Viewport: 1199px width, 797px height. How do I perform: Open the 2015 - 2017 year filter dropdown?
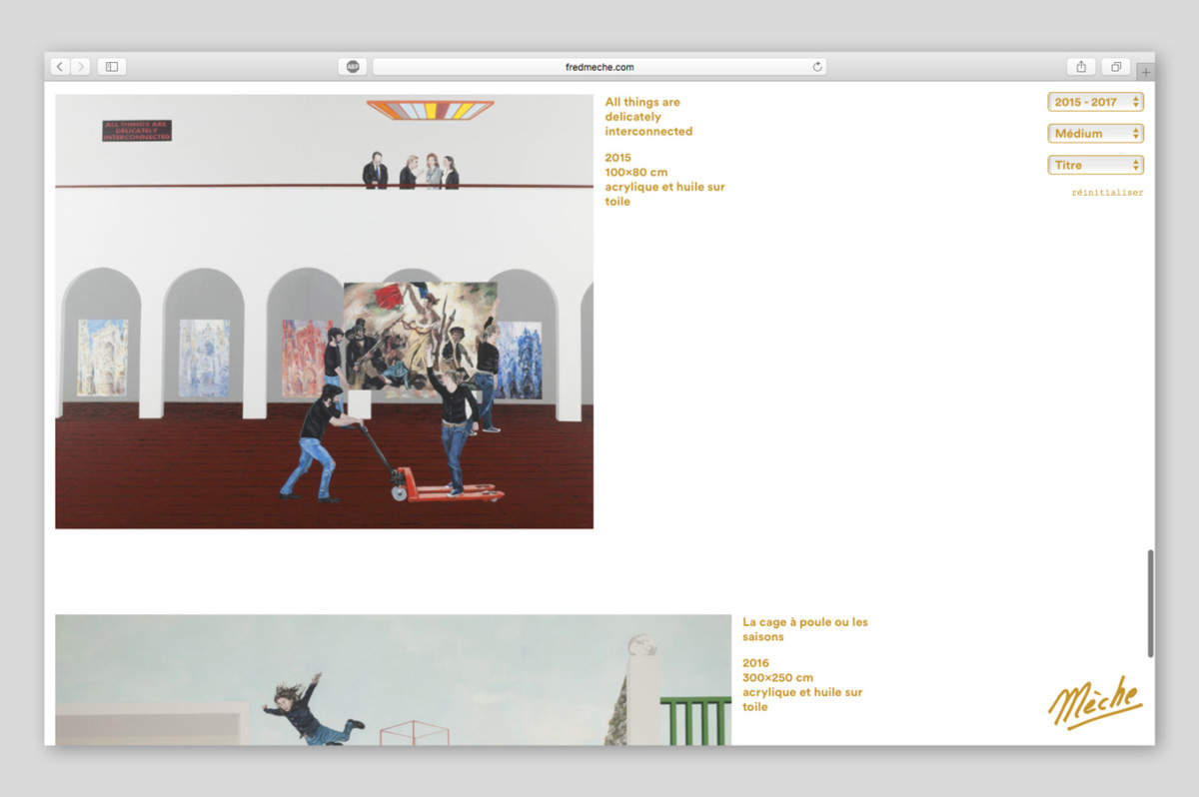click(1095, 102)
